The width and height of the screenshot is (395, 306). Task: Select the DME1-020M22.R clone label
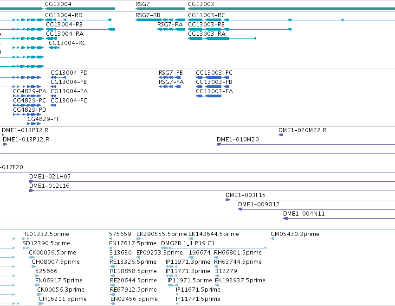point(302,130)
